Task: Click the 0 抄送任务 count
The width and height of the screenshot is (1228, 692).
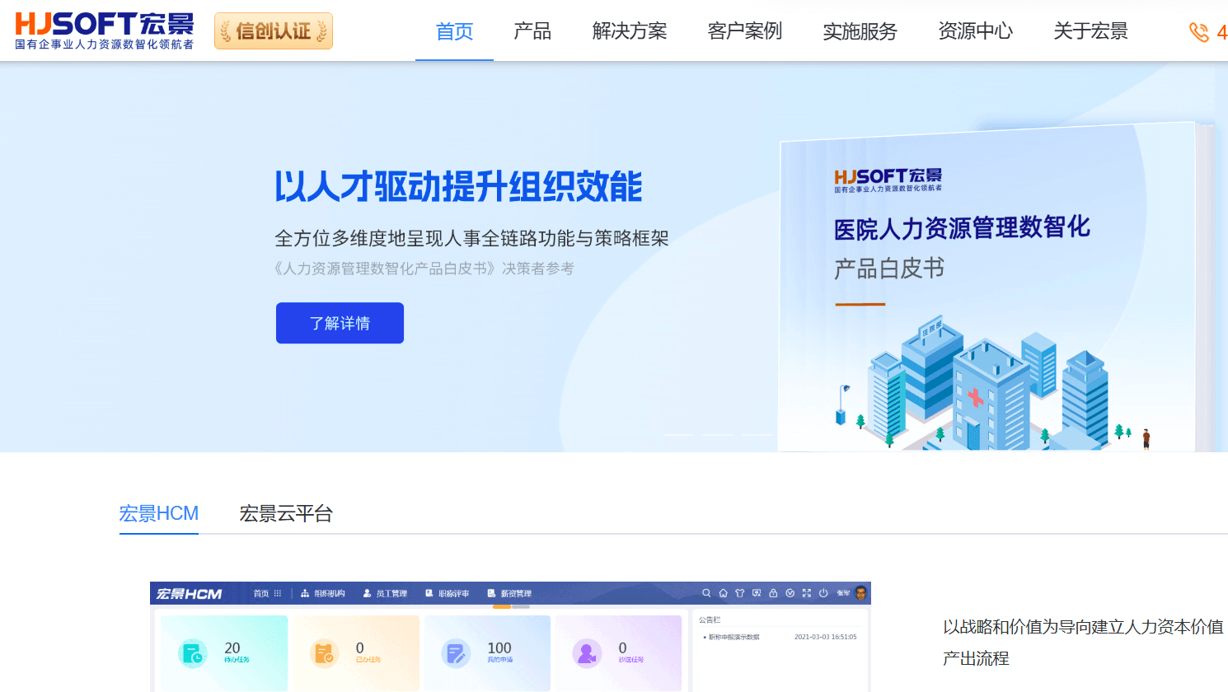Action: point(622,648)
